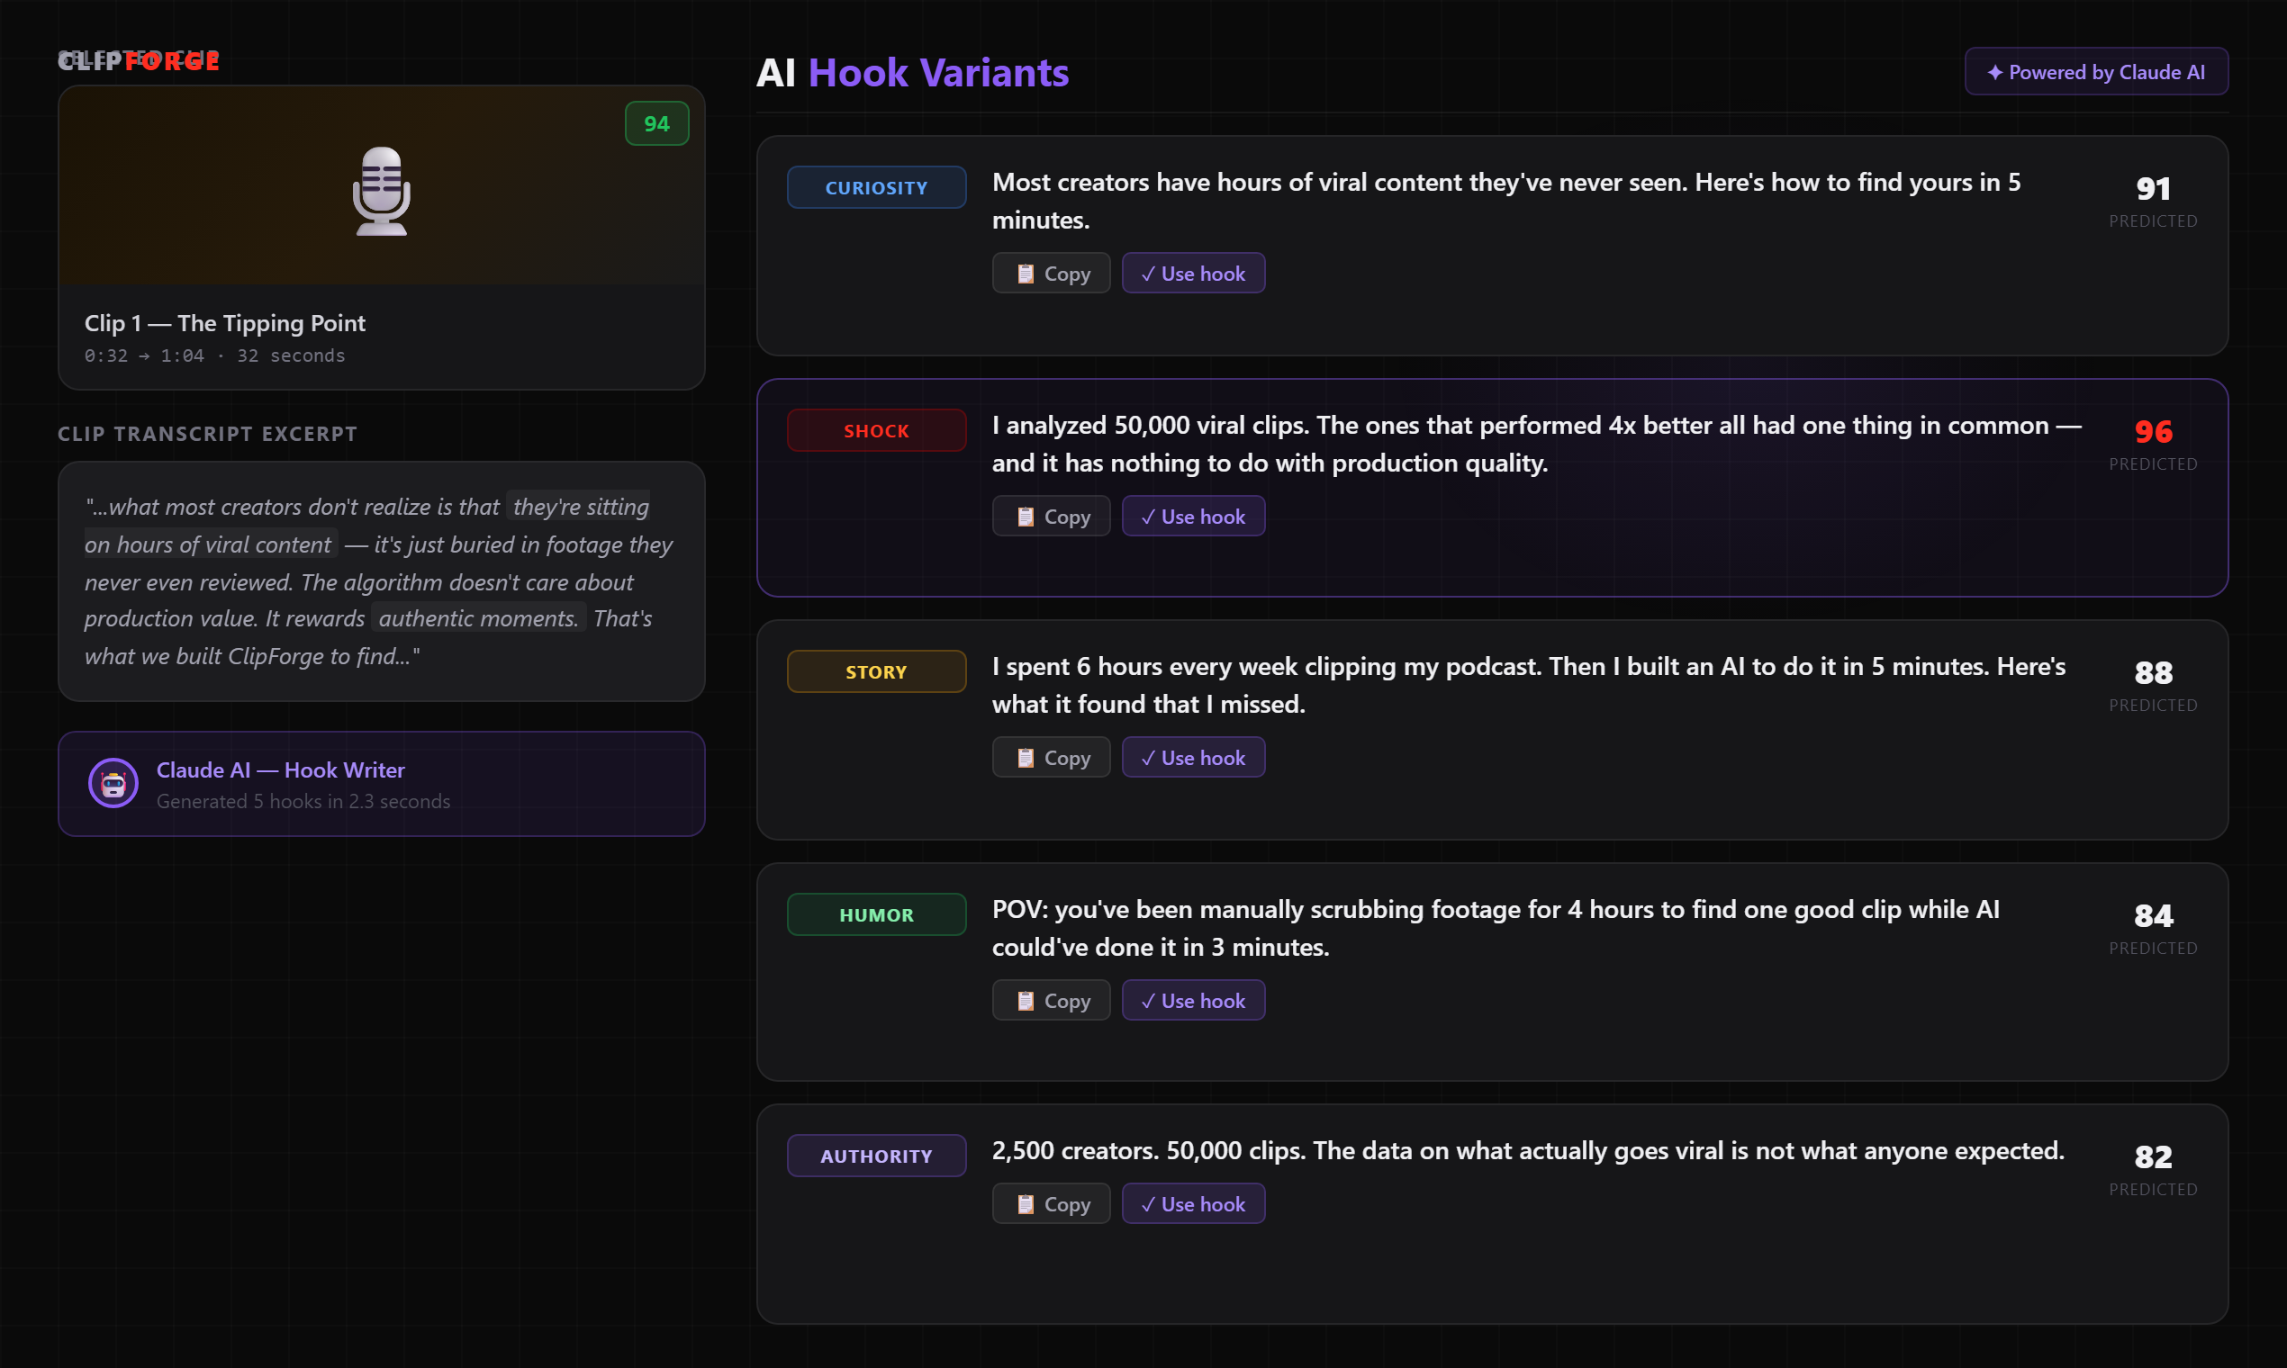Copy the Shock hook text
Viewport: 2287px width, 1368px height.
[1051, 517]
